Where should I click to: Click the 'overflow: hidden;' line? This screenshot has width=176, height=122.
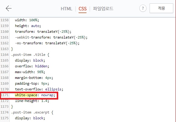(x=32, y=66)
